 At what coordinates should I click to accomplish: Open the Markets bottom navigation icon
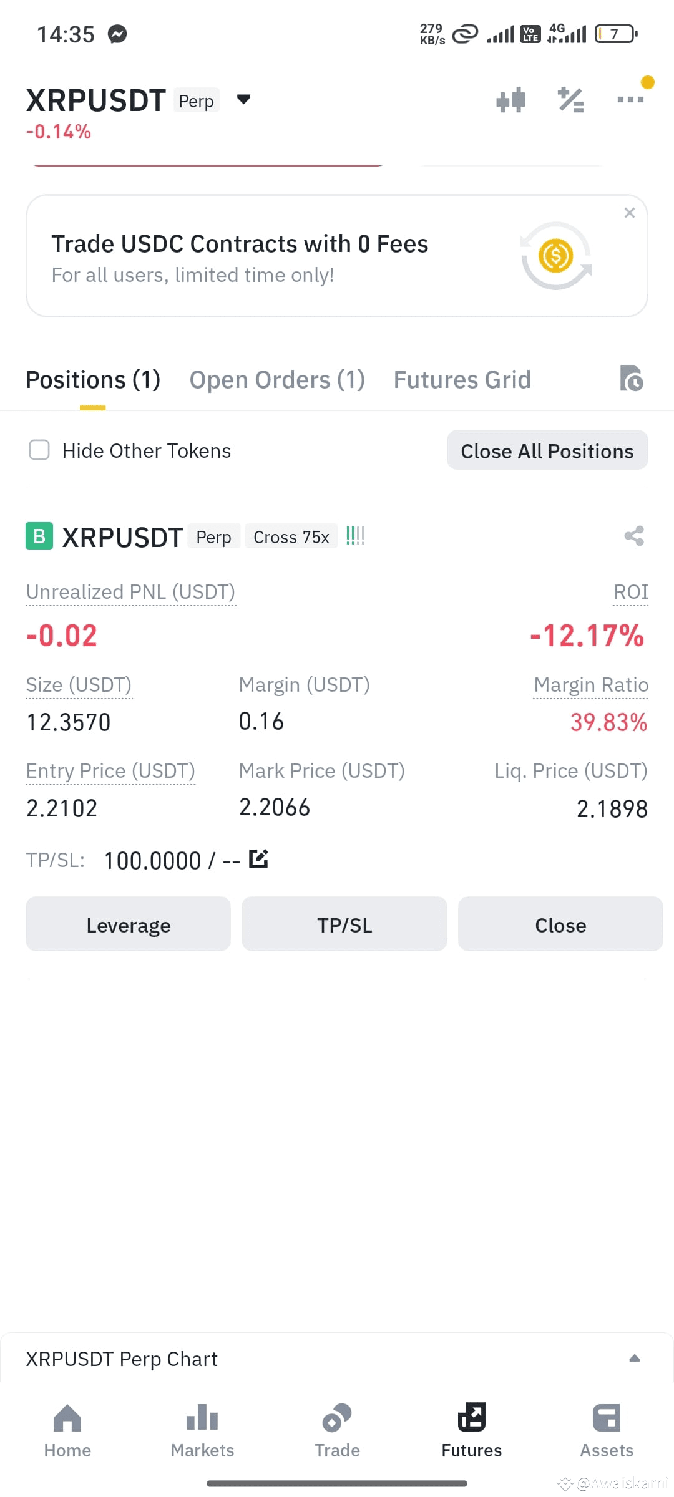(202, 1418)
